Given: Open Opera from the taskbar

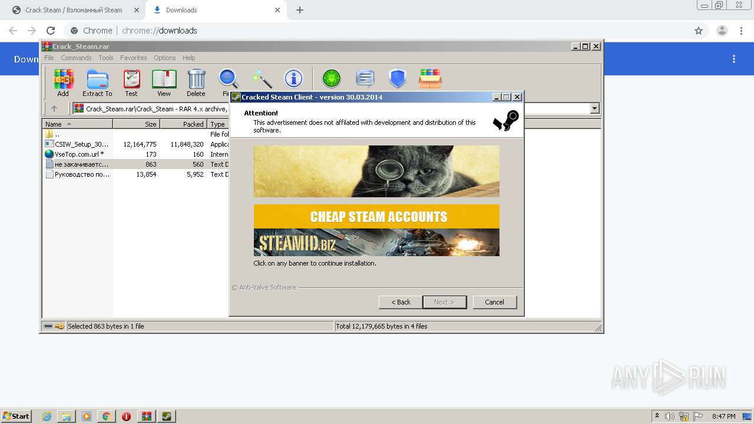Looking at the screenshot, I should tap(126, 416).
